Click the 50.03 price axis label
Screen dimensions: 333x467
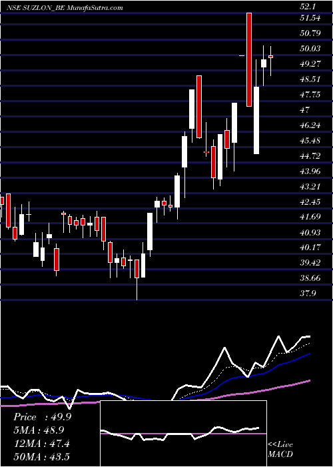[x=310, y=48]
